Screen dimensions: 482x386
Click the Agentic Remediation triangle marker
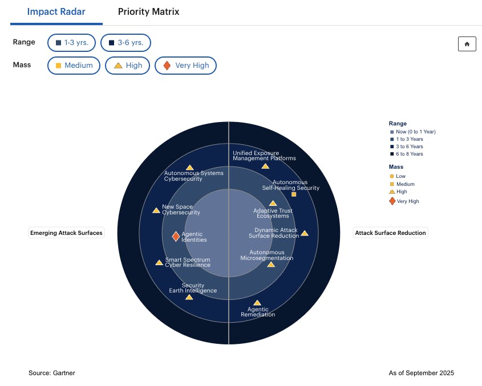pos(257,303)
